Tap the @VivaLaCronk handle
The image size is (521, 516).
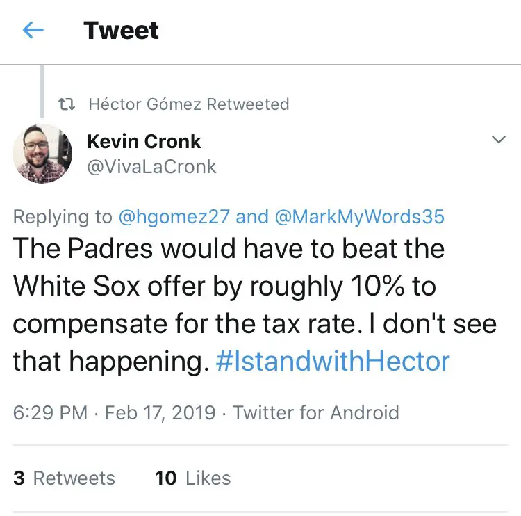[151, 167]
